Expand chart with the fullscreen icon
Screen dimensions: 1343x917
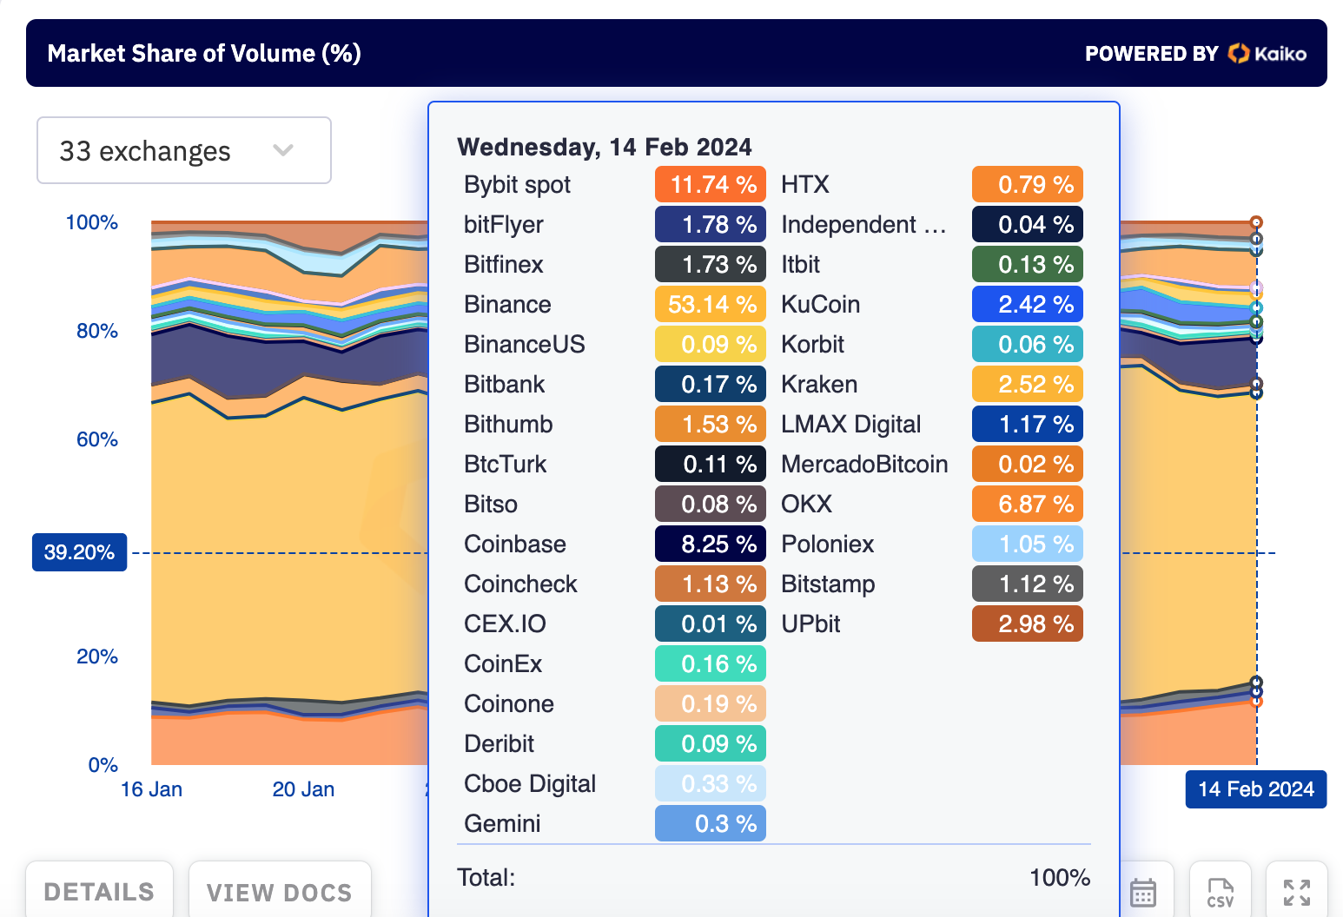(1297, 892)
